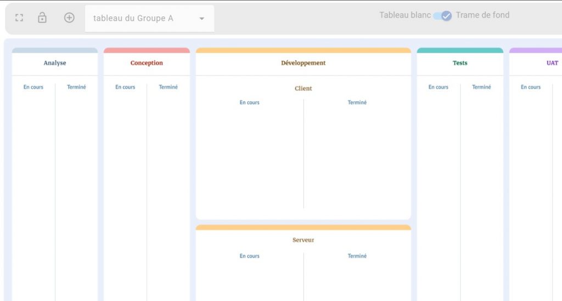Click the Analyse column header

point(55,63)
